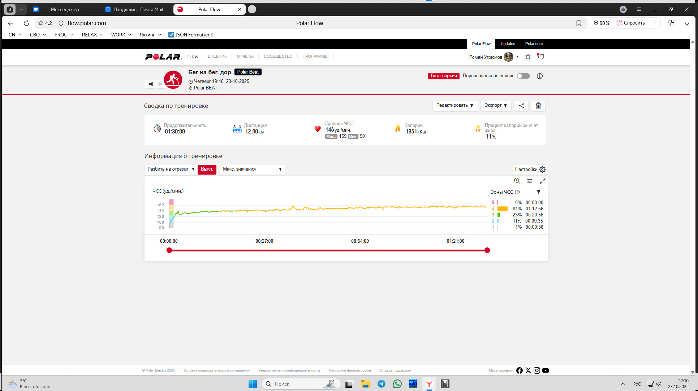The image size is (698, 391).
Task: Open the user account dropdown arrow
Action: [517, 57]
